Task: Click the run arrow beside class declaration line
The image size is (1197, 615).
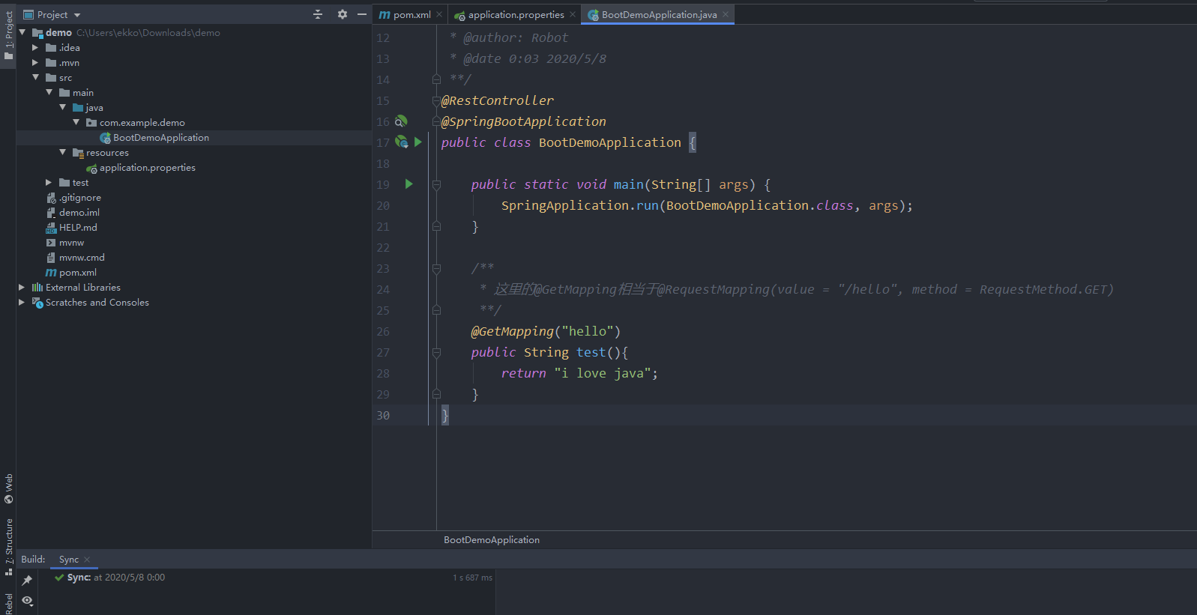Action: [418, 142]
